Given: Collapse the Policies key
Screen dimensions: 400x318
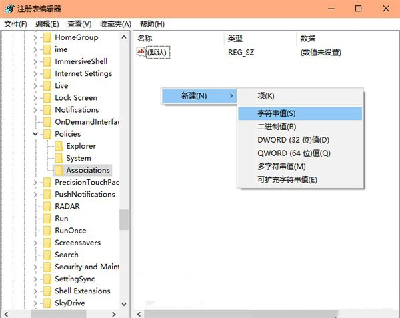Looking at the screenshot, I should click(35, 134).
